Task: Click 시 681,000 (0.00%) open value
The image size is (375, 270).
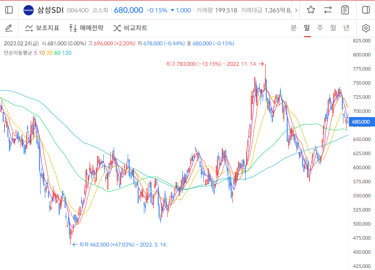Action: pos(64,44)
